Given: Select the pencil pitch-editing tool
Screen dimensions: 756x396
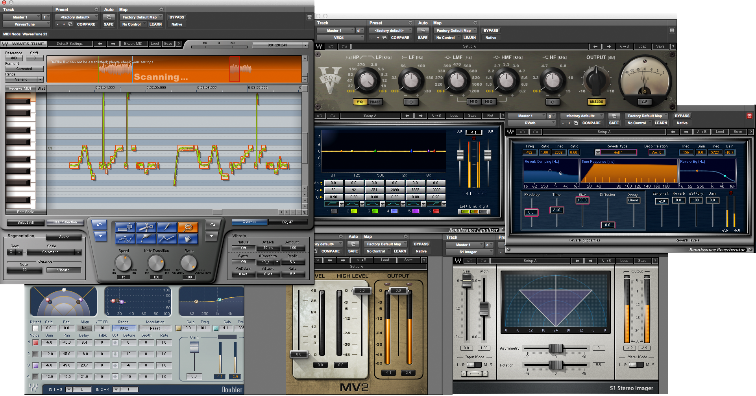Looking at the screenshot, I should click(x=167, y=228).
